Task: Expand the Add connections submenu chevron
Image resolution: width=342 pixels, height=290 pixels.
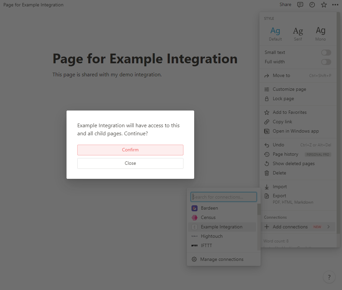Action: pos(329,227)
